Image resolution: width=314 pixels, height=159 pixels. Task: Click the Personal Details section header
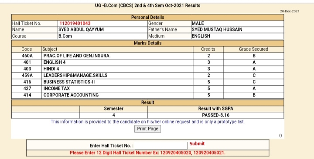click(147, 17)
